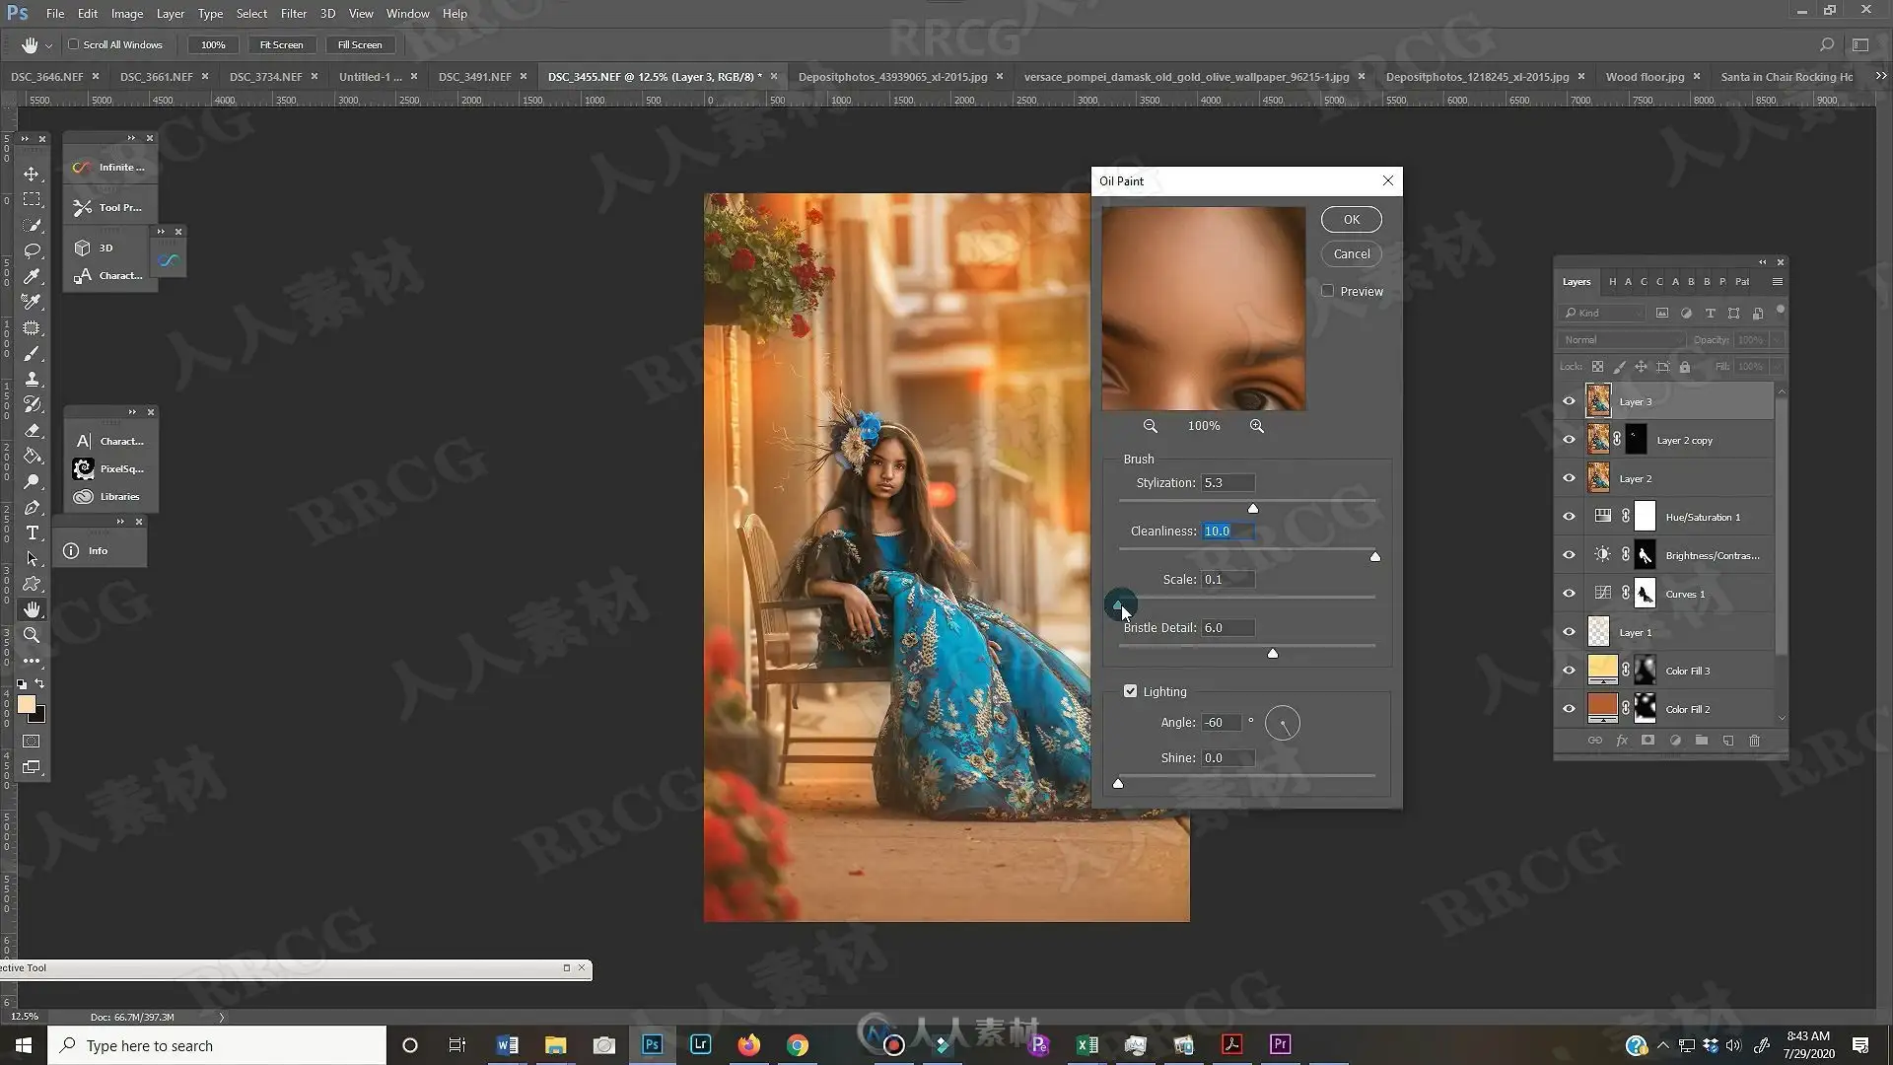
Task: Uncheck the Lighting checkbox
Action: [x=1131, y=691]
